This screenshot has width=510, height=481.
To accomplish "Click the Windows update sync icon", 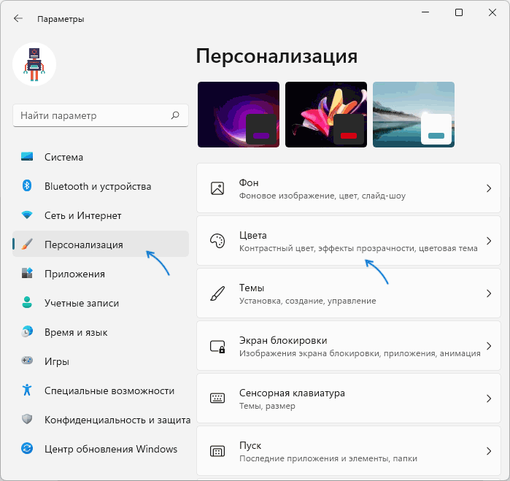I will (x=27, y=448).
